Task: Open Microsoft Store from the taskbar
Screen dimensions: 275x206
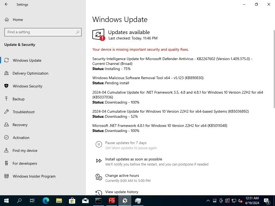Action: coord(72,201)
